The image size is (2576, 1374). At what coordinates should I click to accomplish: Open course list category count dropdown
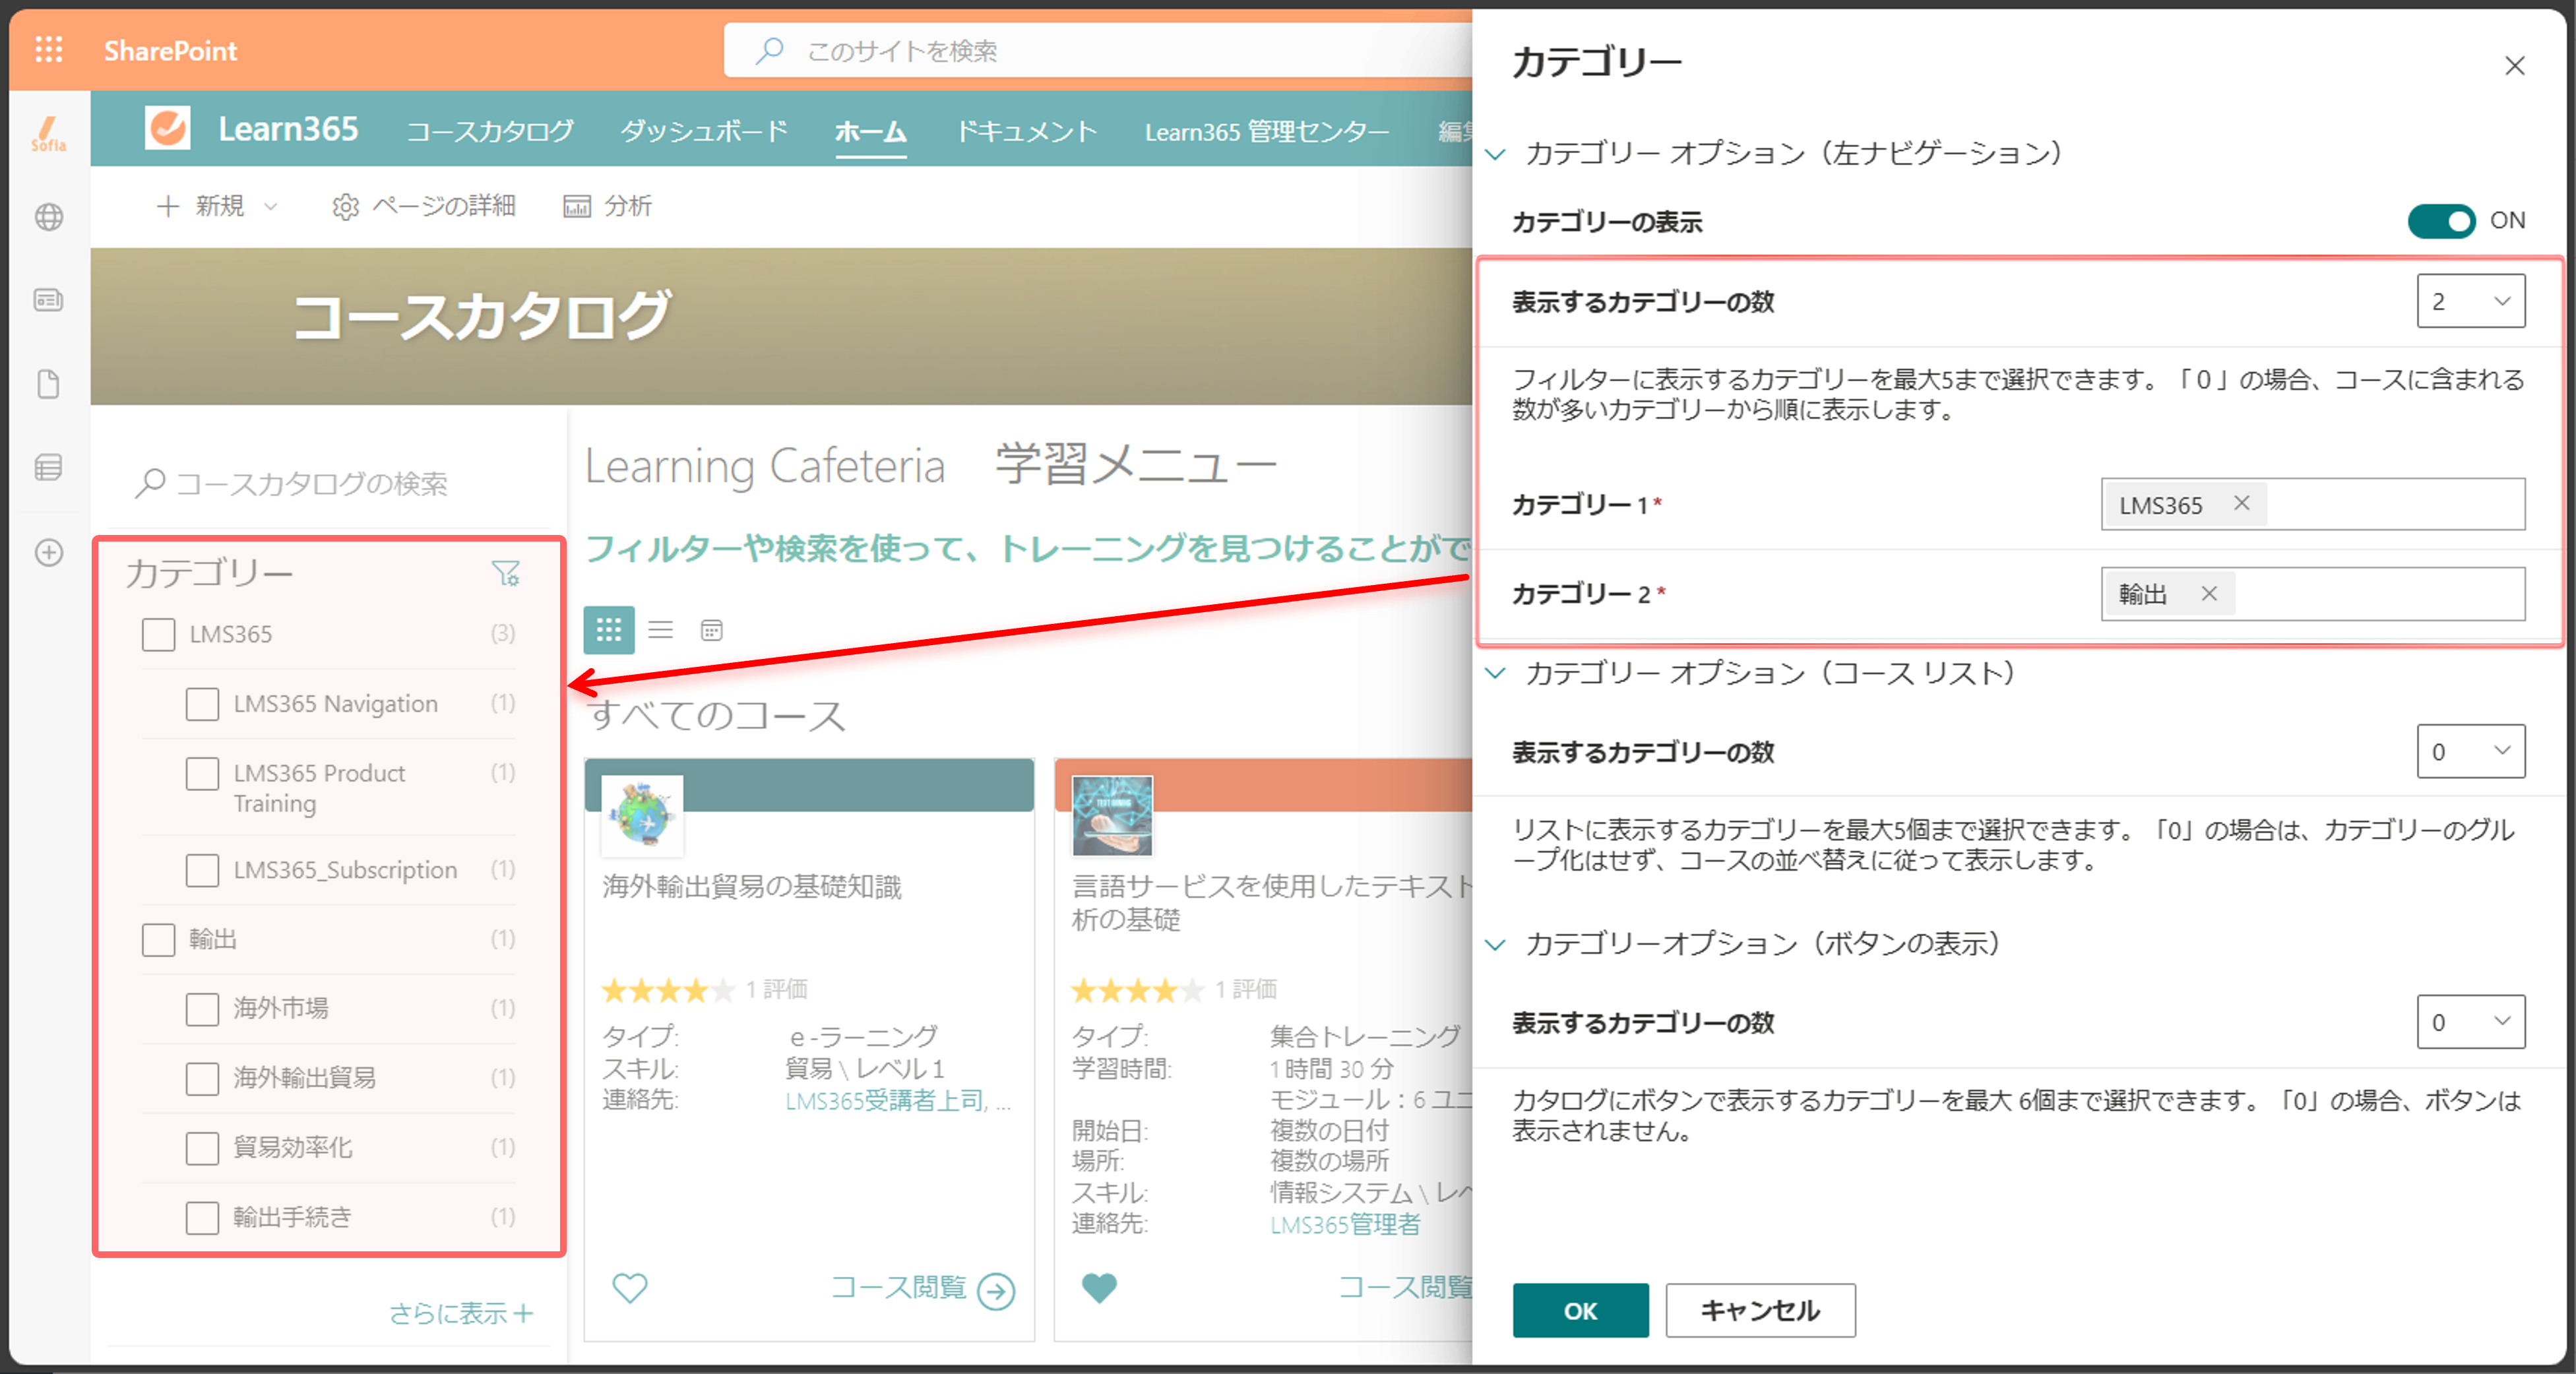[x=2471, y=751]
